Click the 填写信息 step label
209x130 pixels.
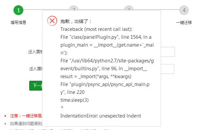[x=18, y=22]
